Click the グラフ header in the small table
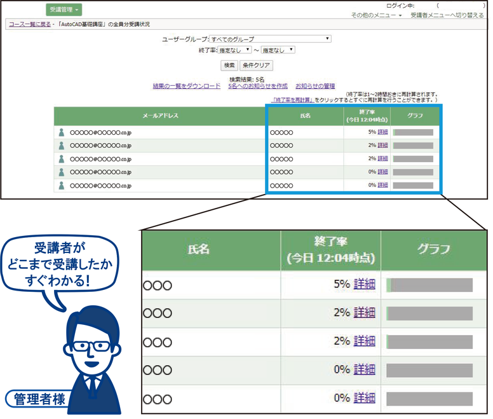Screen dimensions: 493x419 pos(415,116)
